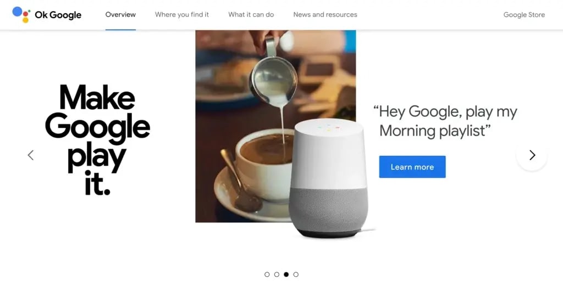Click the Make Google play it headline
This screenshot has height=308, width=563.
click(x=97, y=139)
